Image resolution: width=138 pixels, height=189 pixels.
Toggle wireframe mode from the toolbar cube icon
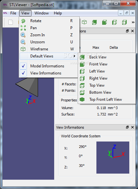point(84,22)
